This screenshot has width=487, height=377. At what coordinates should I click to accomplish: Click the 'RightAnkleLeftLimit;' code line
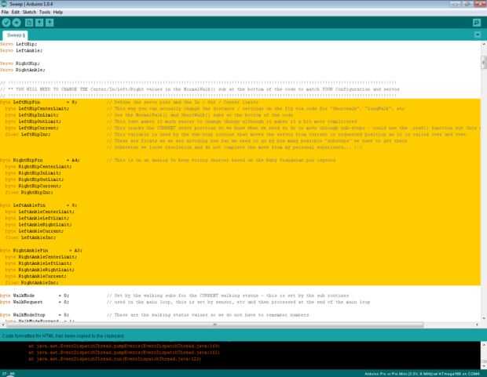click(x=38, y=263)
